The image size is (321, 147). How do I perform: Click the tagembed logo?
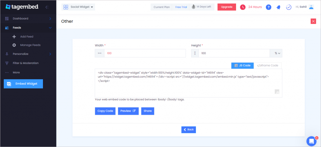(x=22, y=7)
